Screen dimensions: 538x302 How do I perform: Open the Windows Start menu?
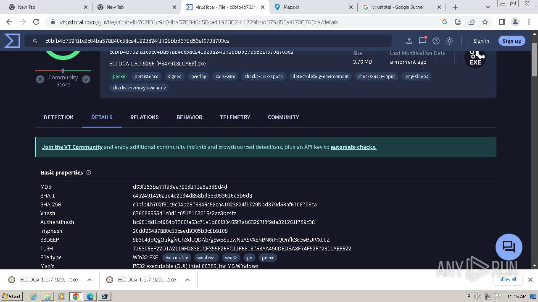[x=12, y=296]
